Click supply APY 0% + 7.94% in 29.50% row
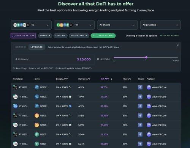This screenshot has height=148, width=190. (62, 134)
